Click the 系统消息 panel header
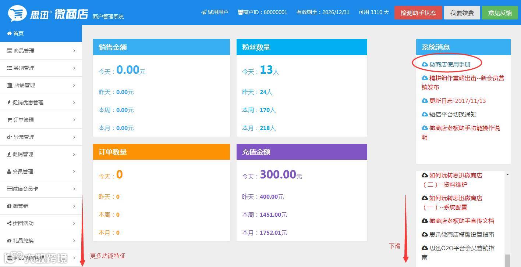 point(463,47)
